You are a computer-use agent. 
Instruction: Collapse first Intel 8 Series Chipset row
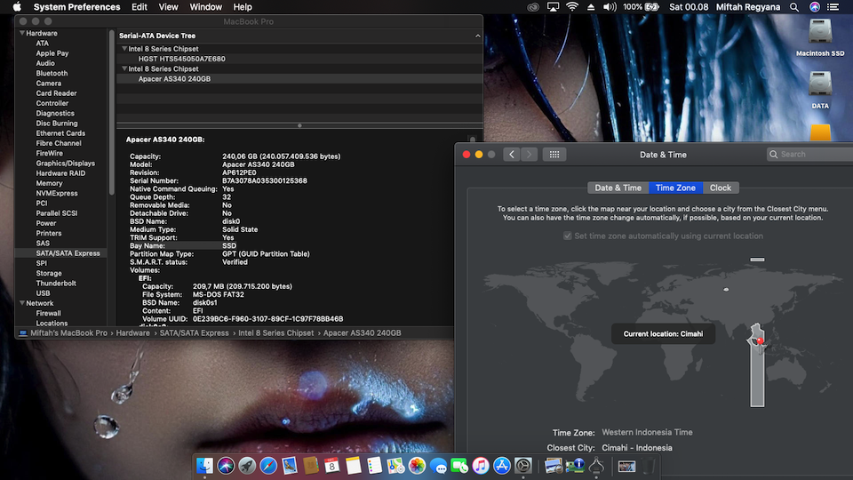124,49
